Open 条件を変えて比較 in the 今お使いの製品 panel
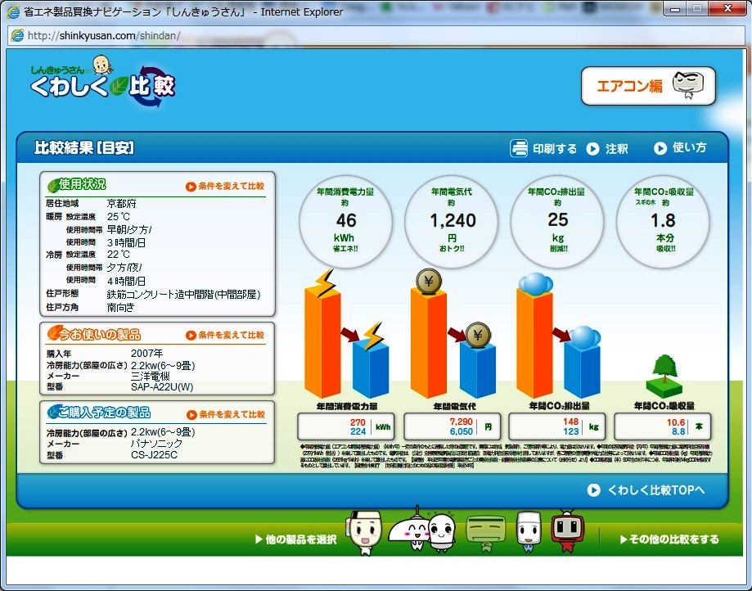 225,336
